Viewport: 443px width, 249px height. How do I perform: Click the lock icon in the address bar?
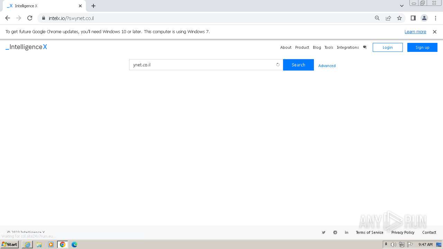[x=44, y=18]
